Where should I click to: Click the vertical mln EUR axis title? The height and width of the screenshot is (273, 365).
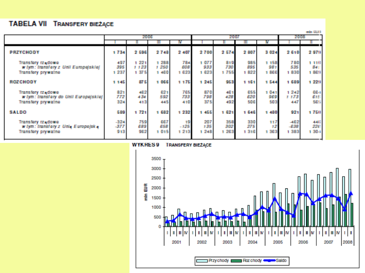click(x=146, y=192)
